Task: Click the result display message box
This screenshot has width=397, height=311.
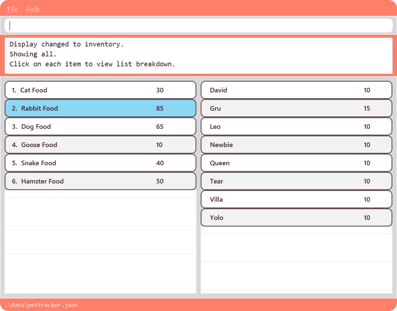Action: 198,55
